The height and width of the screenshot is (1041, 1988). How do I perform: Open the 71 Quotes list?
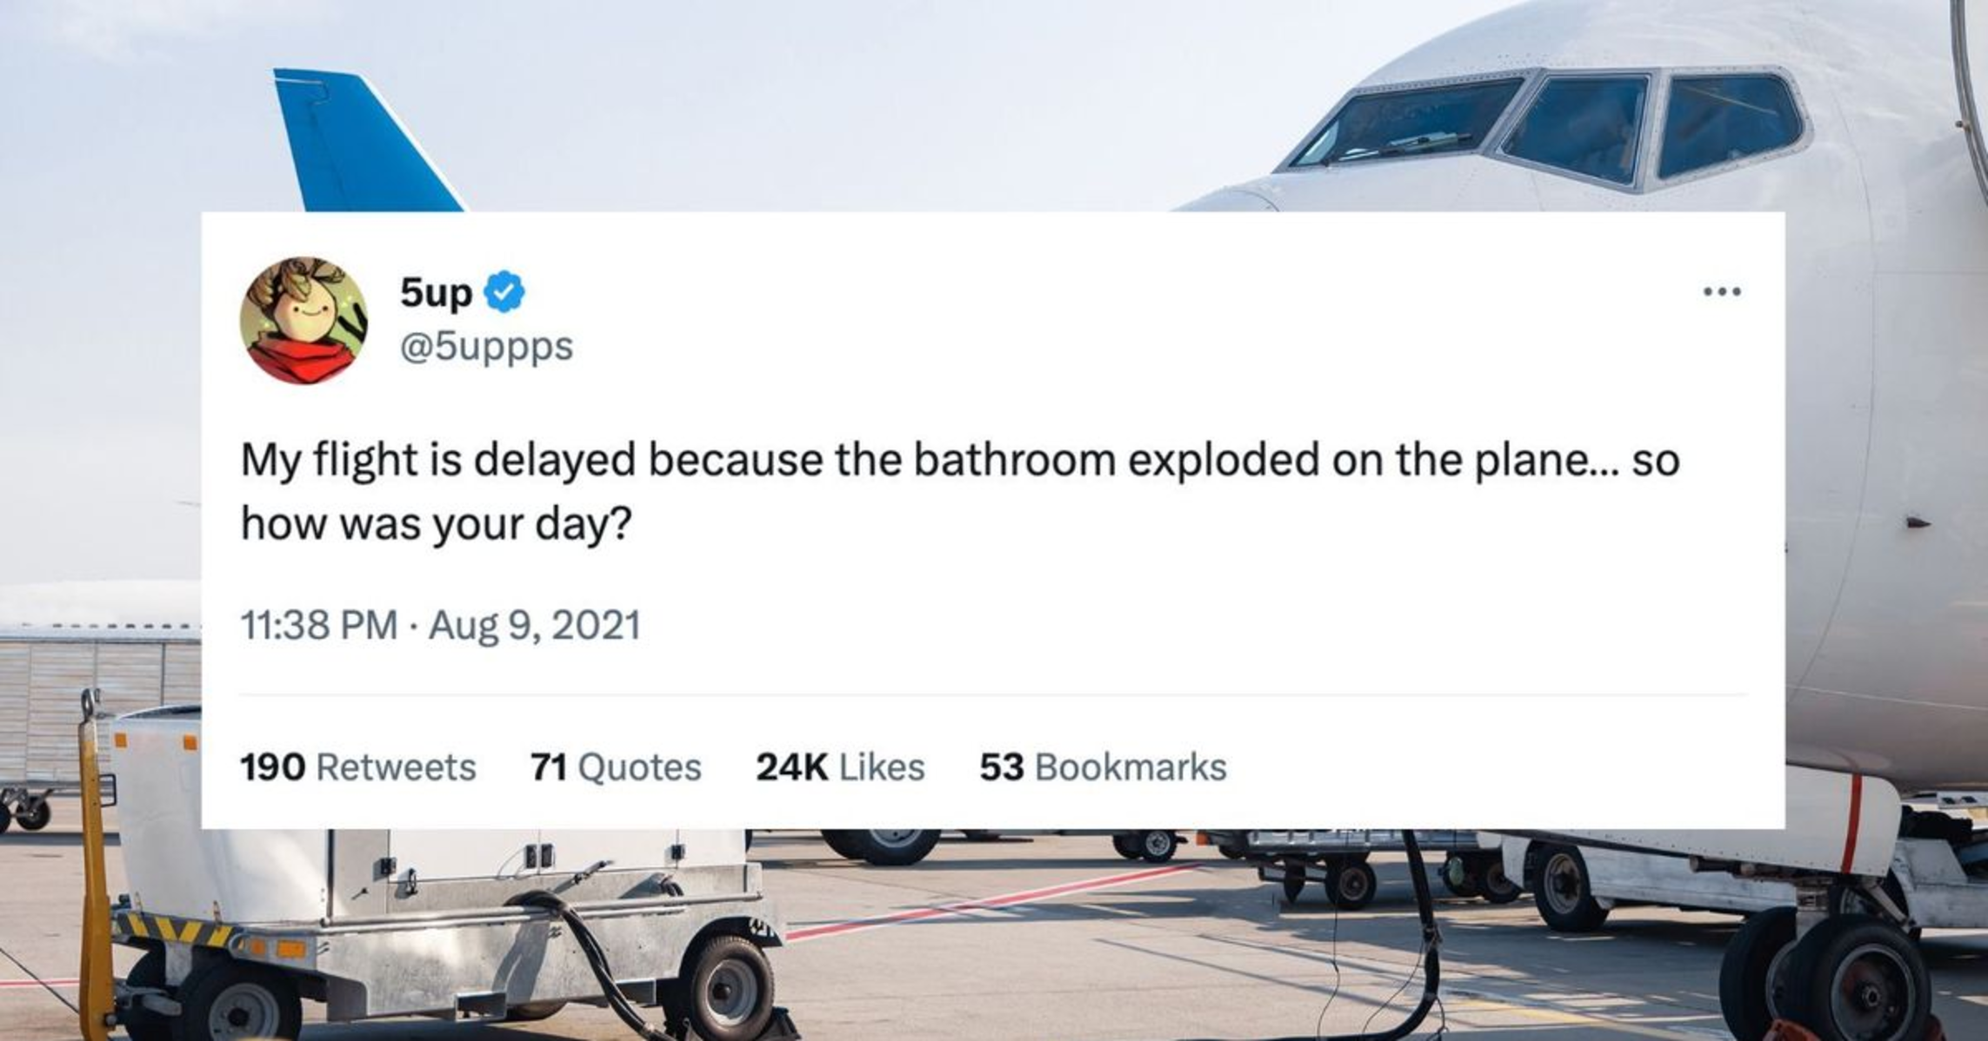click(616, 767)
